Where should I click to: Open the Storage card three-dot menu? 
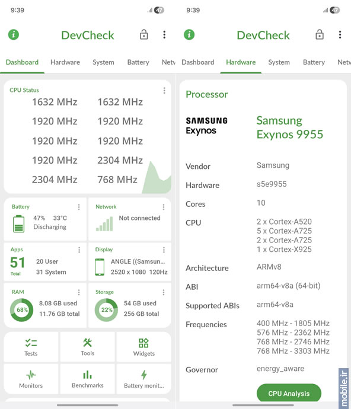pyautogui.click(x=164, y=292)
